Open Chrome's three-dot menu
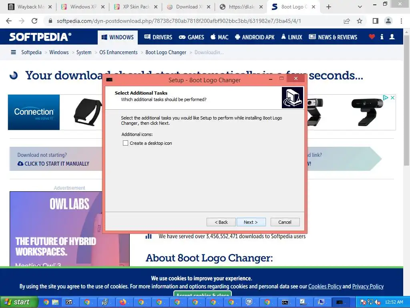This screenshot has height=308, width=410. (x=401, y=21)
